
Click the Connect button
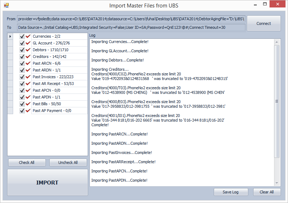click(264, 23)
